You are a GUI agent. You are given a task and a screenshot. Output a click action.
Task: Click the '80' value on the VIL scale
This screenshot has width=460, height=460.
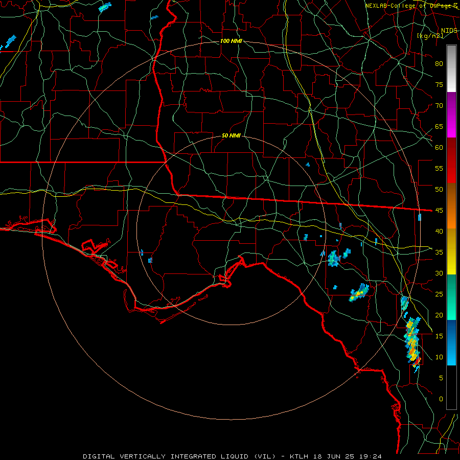(439, 64)
